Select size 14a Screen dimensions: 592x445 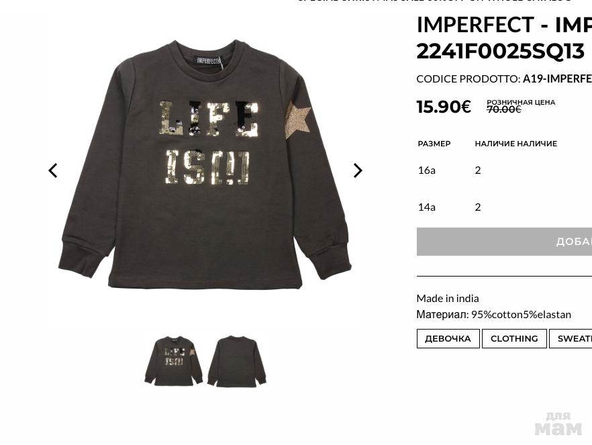coord(427,207)
